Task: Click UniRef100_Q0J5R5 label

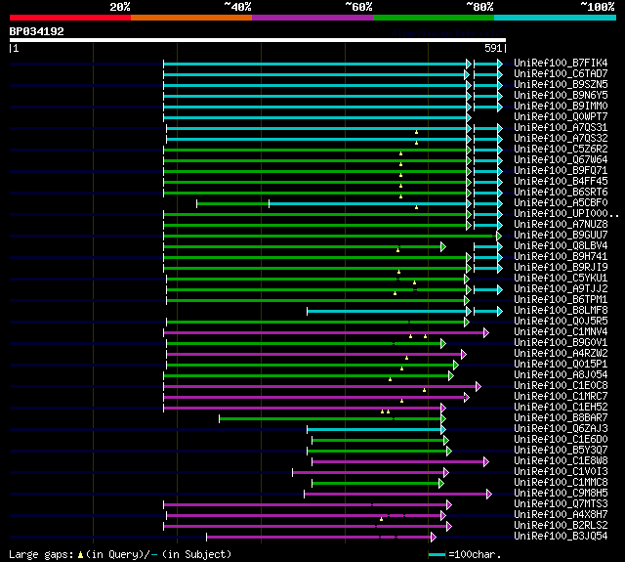Action: pos(561,322)
